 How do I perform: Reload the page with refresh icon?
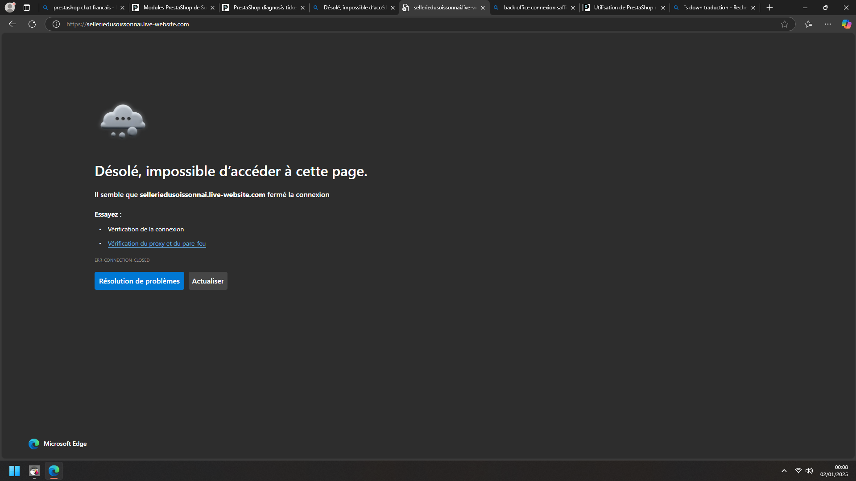32,24
